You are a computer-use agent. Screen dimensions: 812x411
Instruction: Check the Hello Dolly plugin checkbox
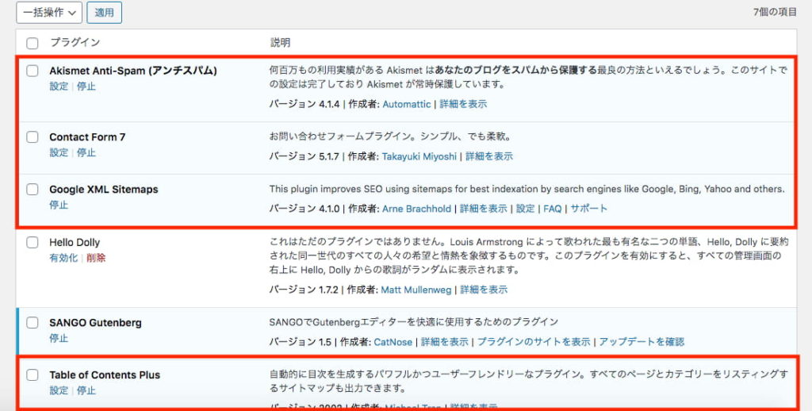(x=32, y=242)
